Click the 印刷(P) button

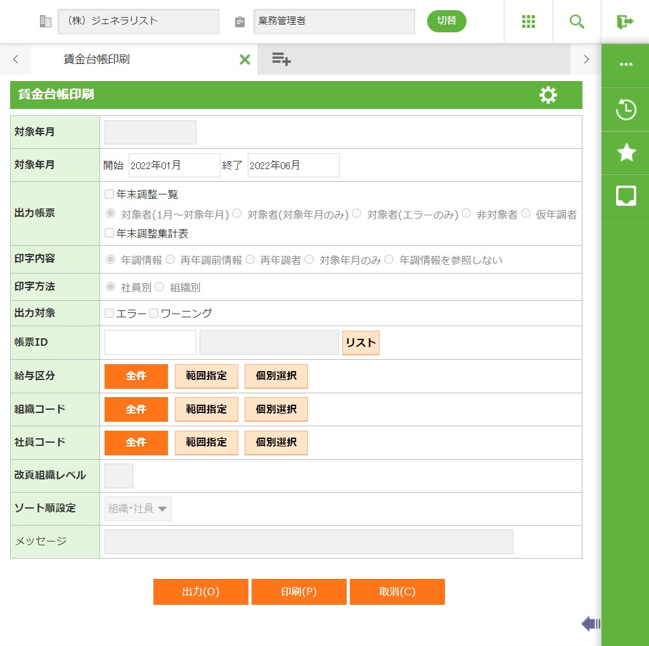pyautogui.click(x=299, y=592)
